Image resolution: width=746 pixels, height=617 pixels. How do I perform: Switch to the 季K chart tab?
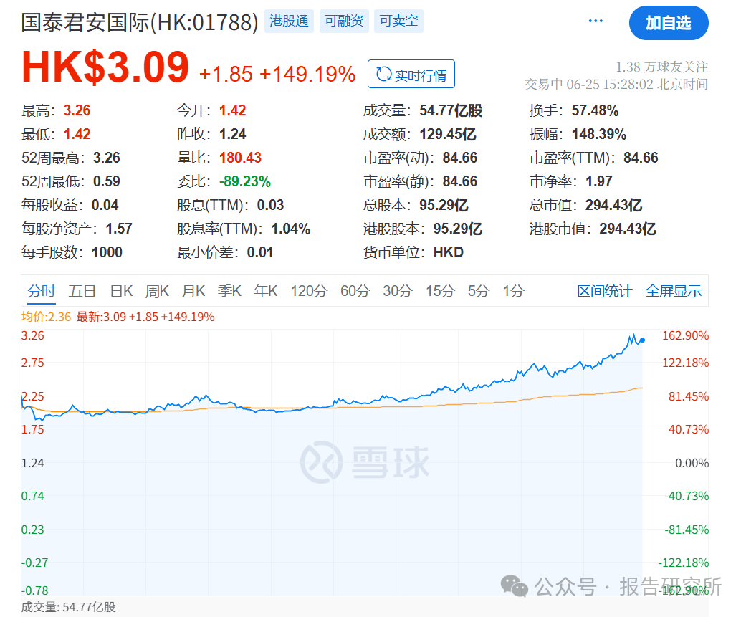pyautogui.click(x=229, y=291)
